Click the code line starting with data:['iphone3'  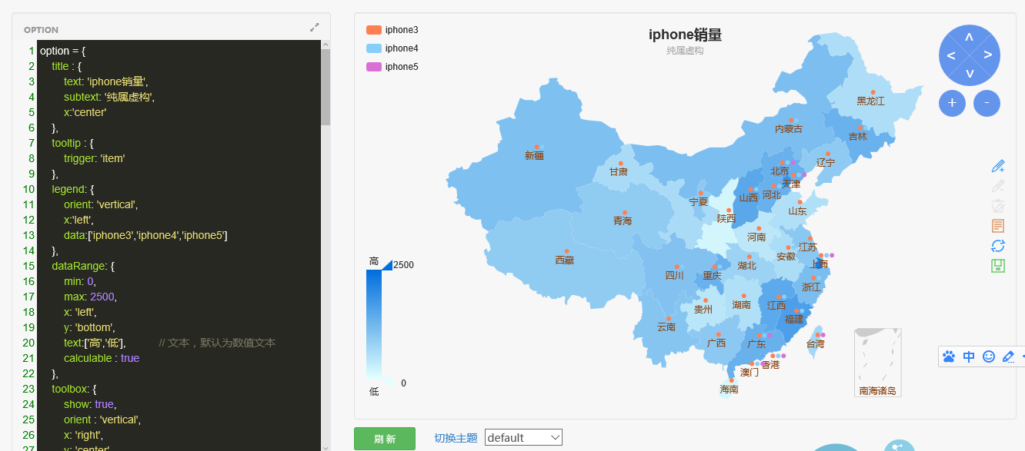(x=145, y=235)
